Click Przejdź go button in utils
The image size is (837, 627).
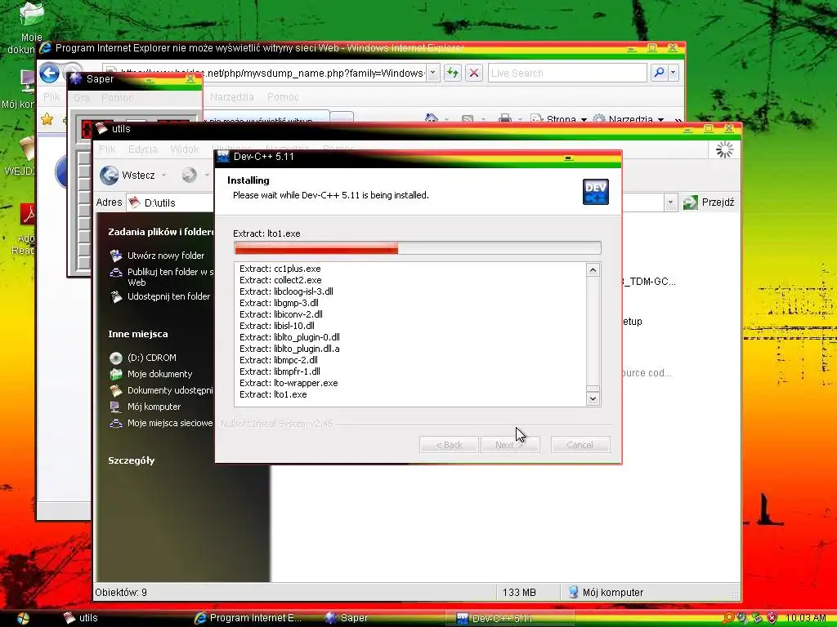point(709,202)
